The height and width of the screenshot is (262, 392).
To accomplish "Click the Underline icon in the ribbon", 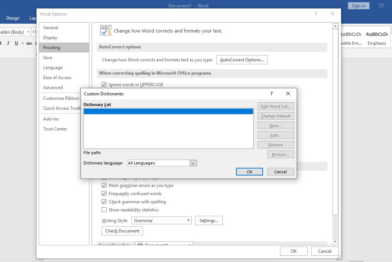I will pyautogui.click(x=16, y=43).
